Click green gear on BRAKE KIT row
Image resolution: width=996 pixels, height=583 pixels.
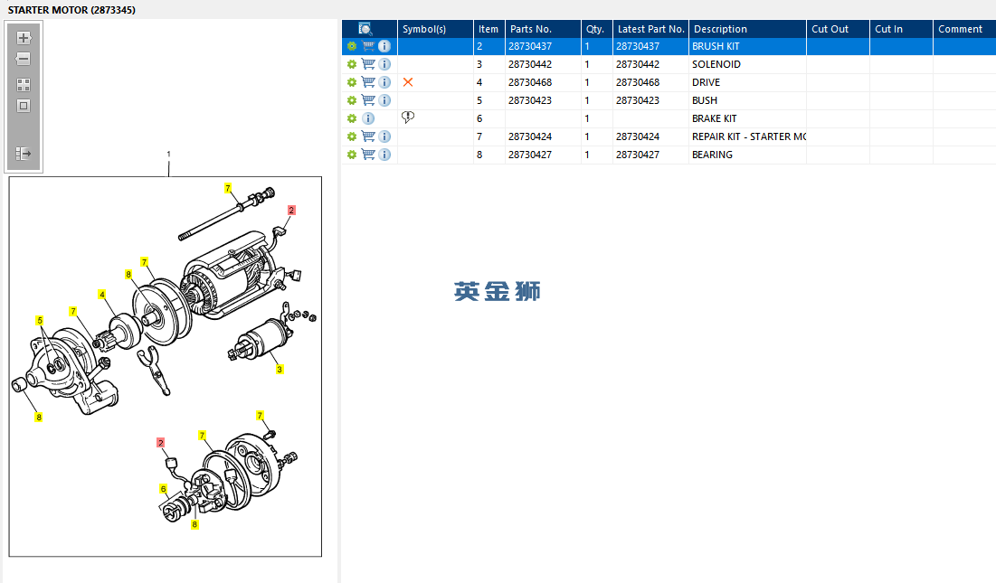[351, 118]
